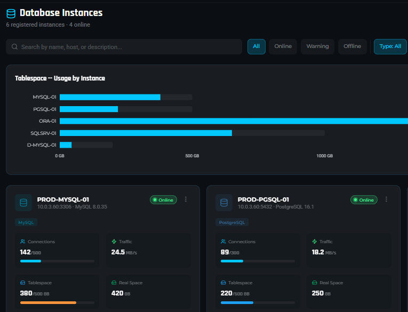
Task: Click the PostgreSQL tag on PROD-PGSQL-01
Action: pos(232,222)
